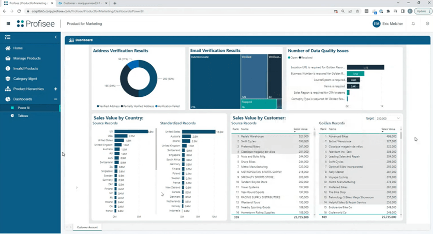Sort Golden Records by Sales Value
The width and height of the screenshot is (433, 234).
(x=389, y=129)
